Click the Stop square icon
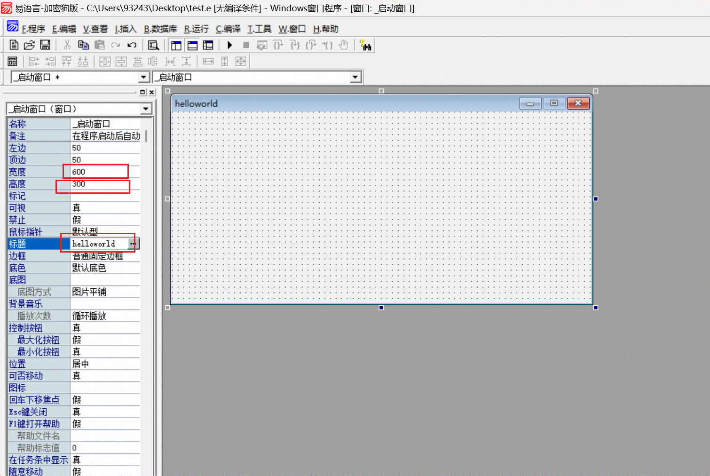The height and width of the screenshot is (476, 710). pos(246,45)
